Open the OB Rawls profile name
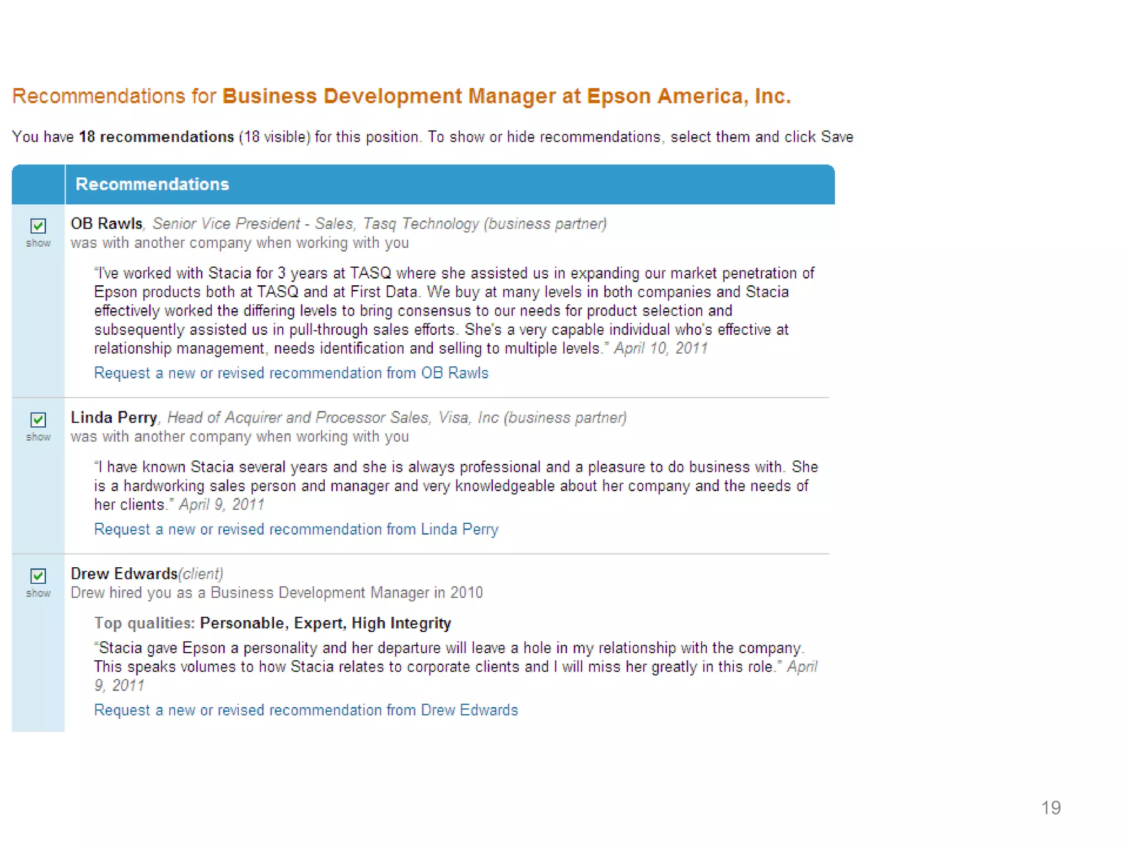This screenshot has width=1129, height=846. 106,224
